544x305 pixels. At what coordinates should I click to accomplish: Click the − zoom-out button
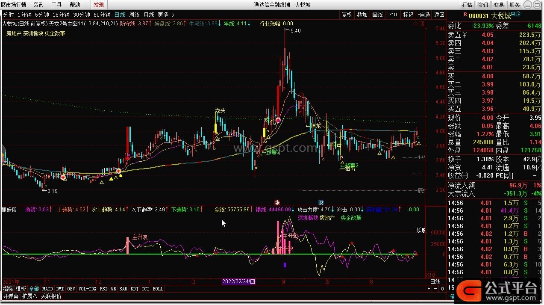pos(436,289)
